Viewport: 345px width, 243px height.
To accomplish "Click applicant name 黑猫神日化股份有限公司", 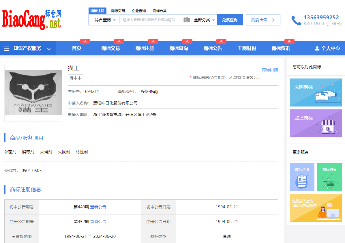I will [115, 103].
